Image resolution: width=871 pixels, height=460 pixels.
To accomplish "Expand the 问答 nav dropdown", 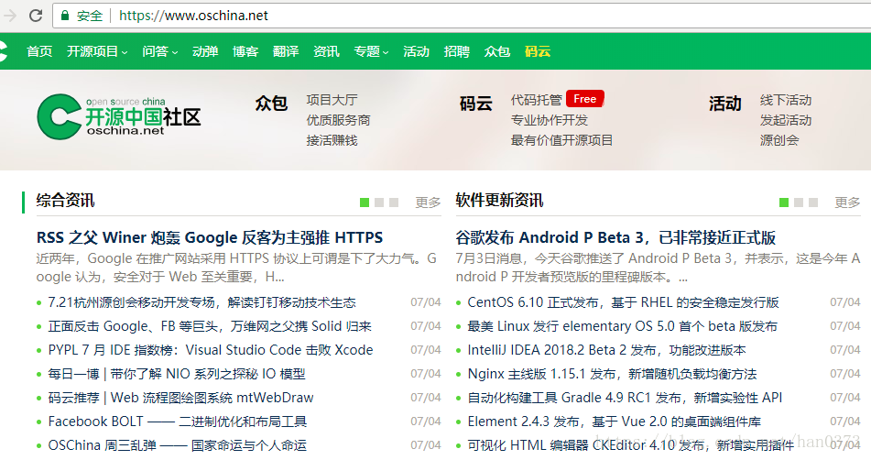I will point(160,51).
